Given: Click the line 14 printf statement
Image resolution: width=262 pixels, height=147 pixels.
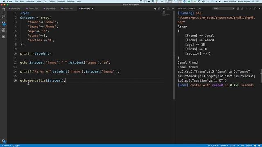Looking at the screenshot, I should [x=70, y=71].
